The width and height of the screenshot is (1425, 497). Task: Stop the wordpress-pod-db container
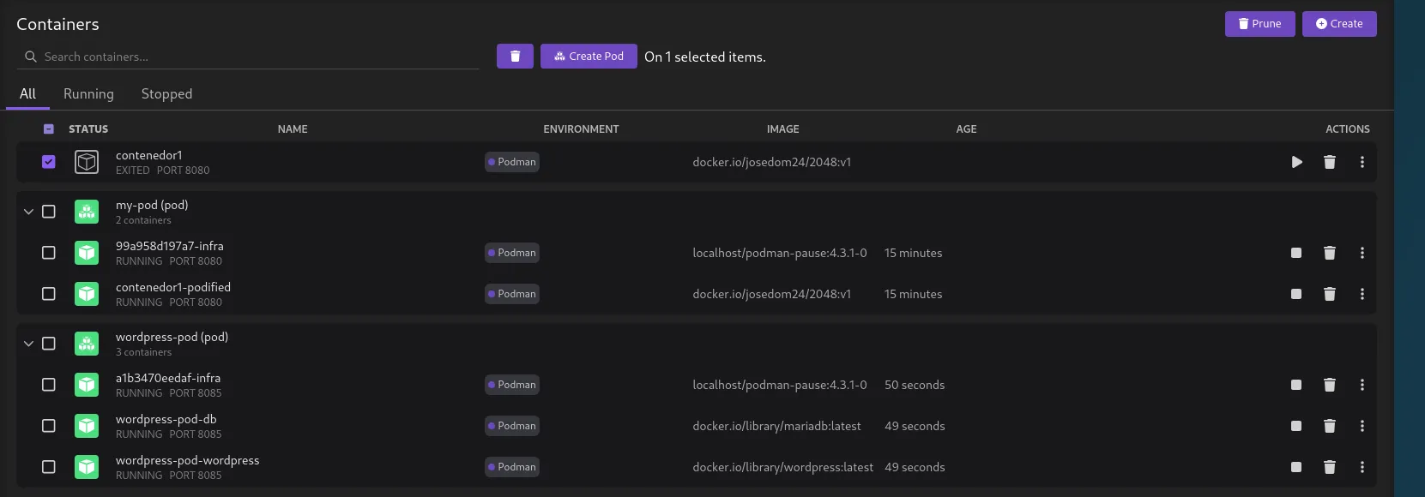point(1296,426)
